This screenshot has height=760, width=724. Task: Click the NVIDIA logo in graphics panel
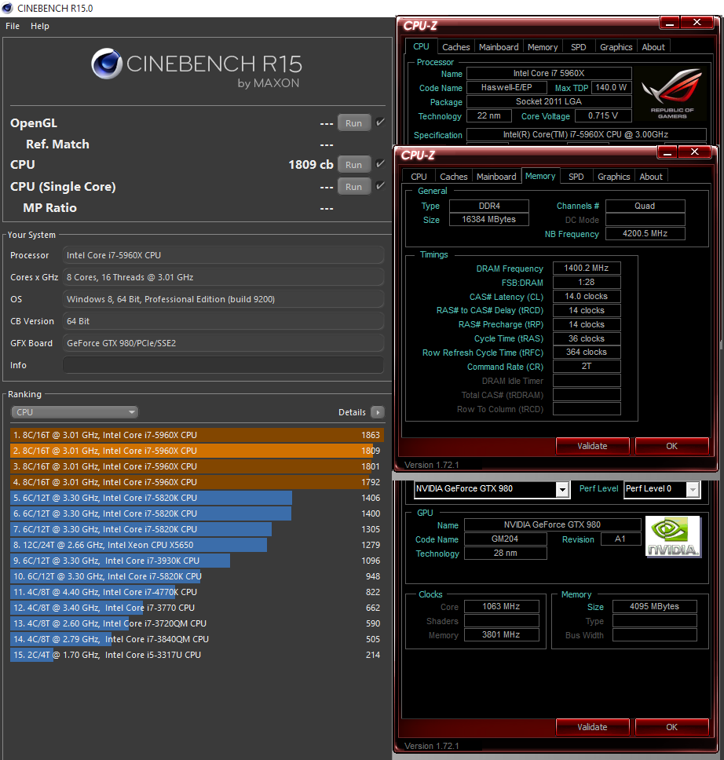tap(673, 536)
